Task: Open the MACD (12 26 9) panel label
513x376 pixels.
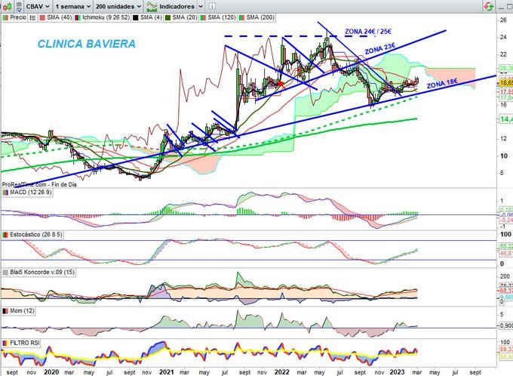Action: 31,193
